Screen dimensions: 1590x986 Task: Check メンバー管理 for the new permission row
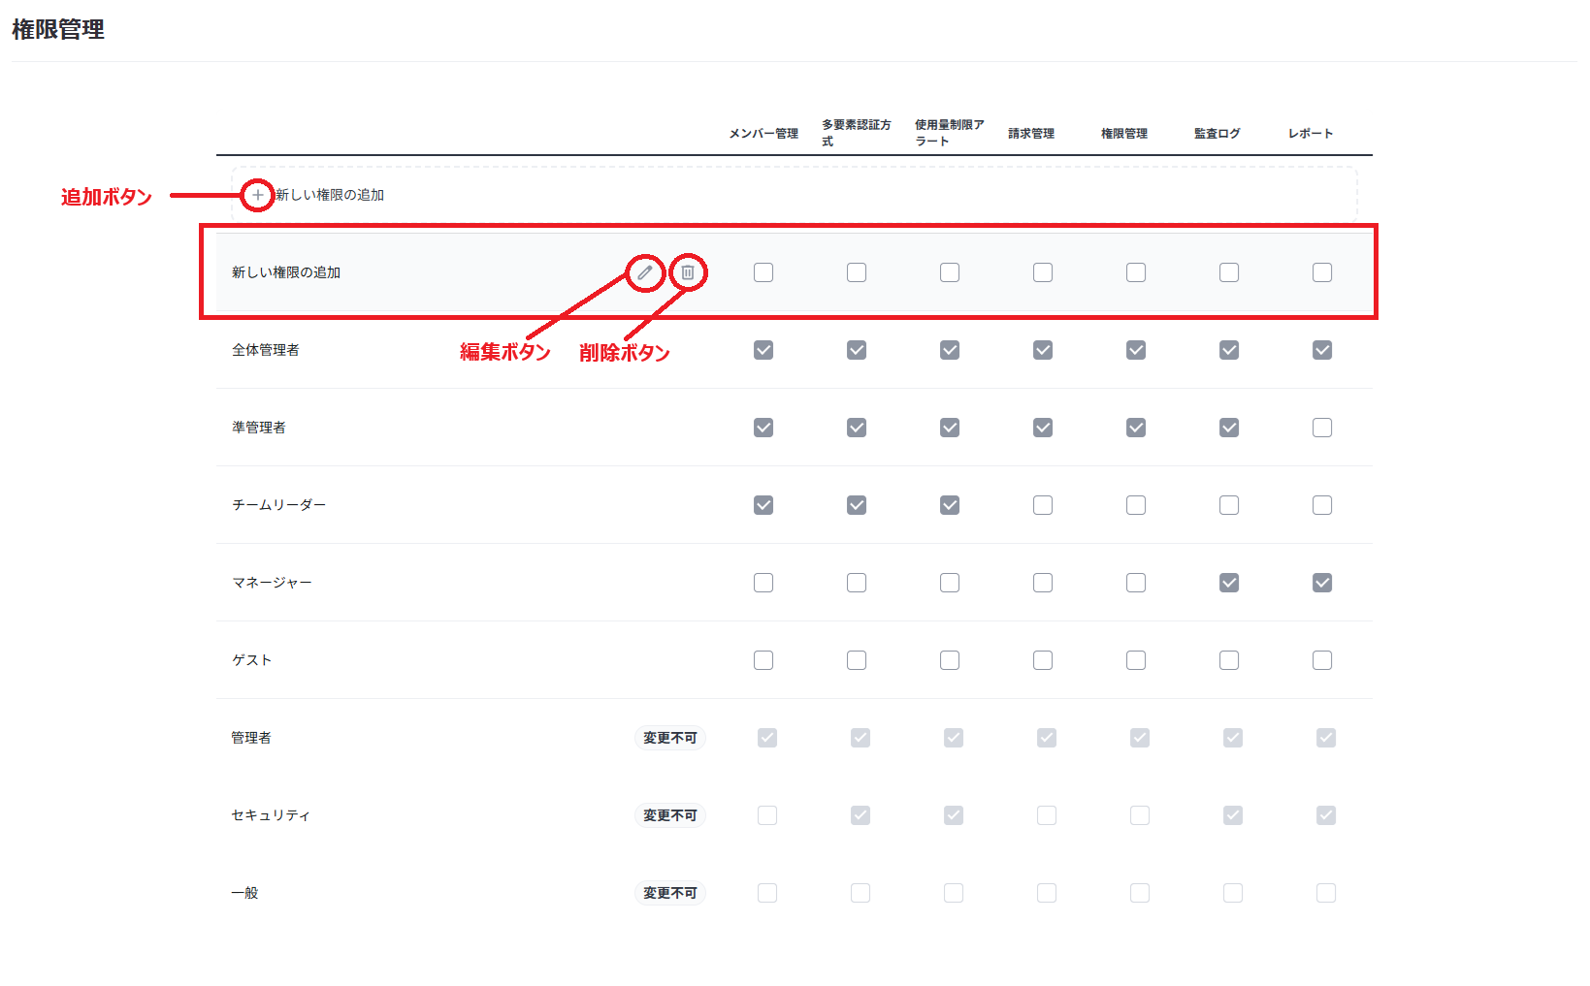click(763, 272)
